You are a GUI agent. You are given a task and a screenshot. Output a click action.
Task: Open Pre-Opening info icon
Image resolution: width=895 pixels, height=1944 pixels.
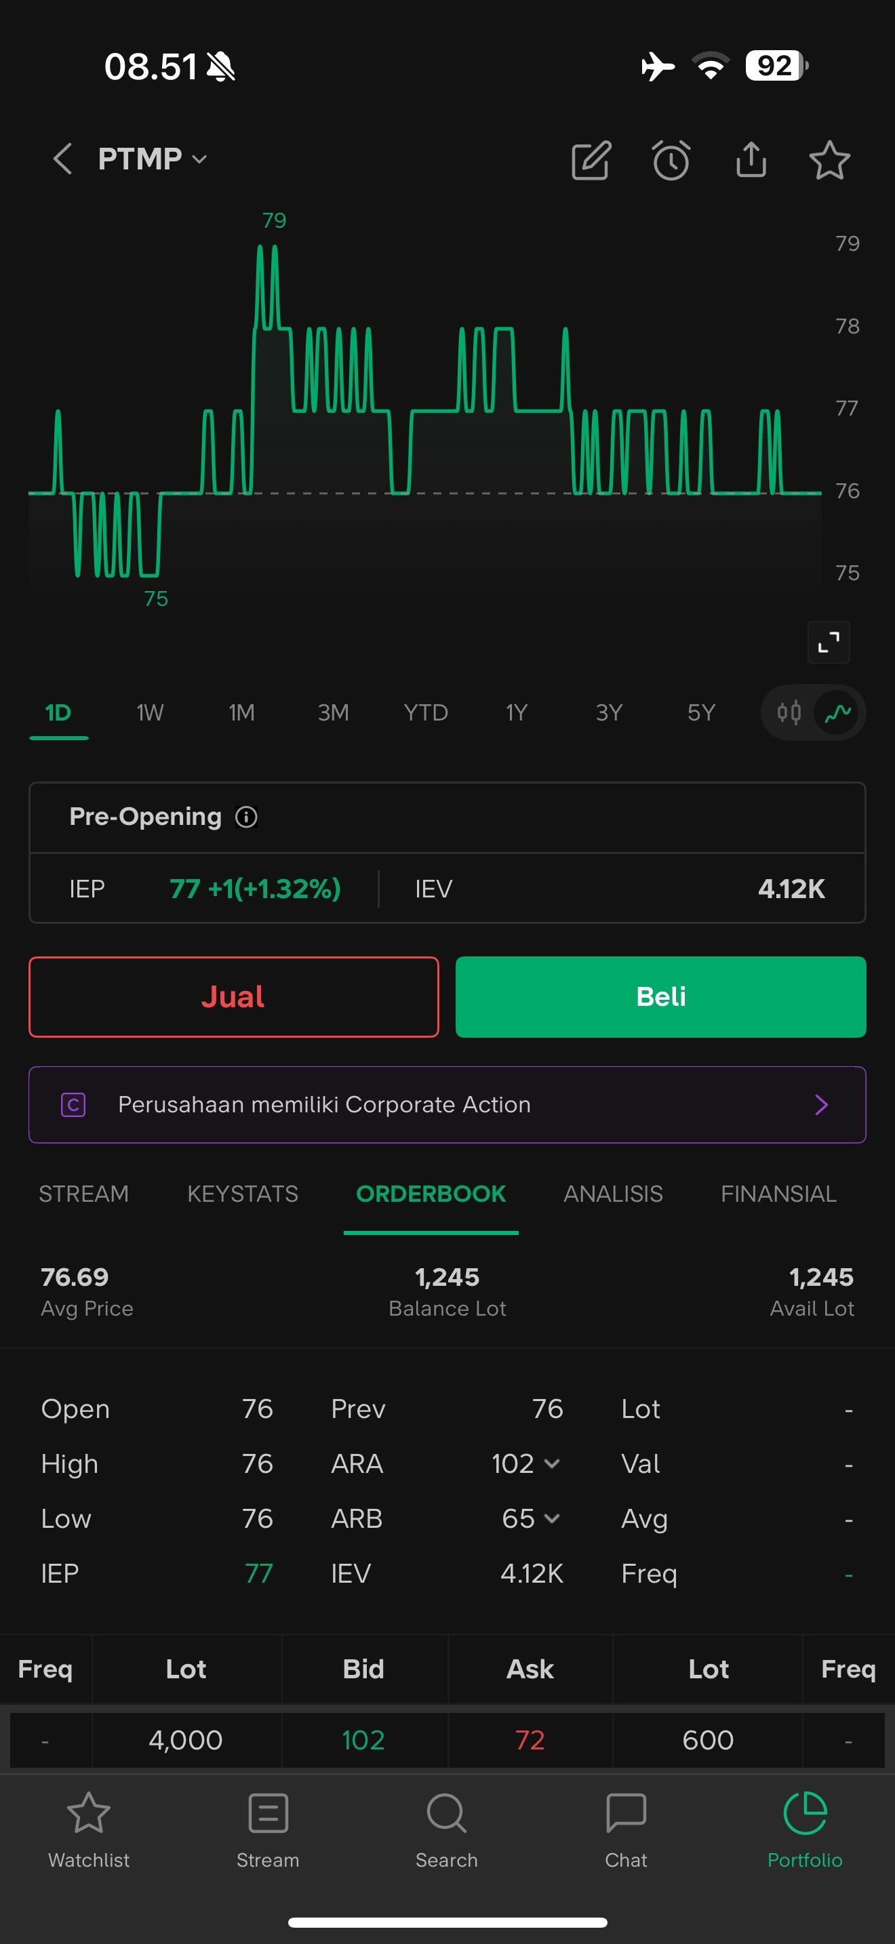[x=246, y=817]
